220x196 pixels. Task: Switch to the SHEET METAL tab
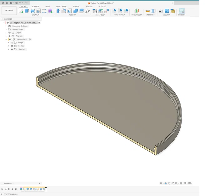tap(61, 7)
